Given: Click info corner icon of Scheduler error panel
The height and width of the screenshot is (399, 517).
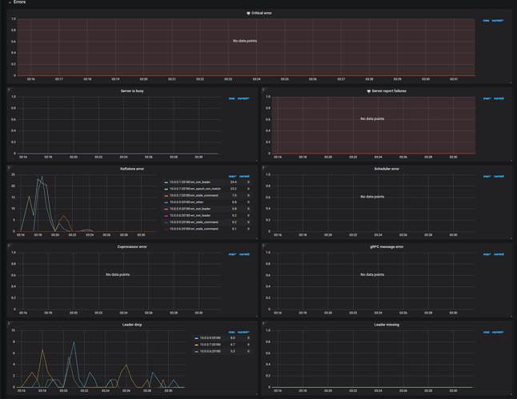Looking at the screenshot, I should (x=263, y=168).
